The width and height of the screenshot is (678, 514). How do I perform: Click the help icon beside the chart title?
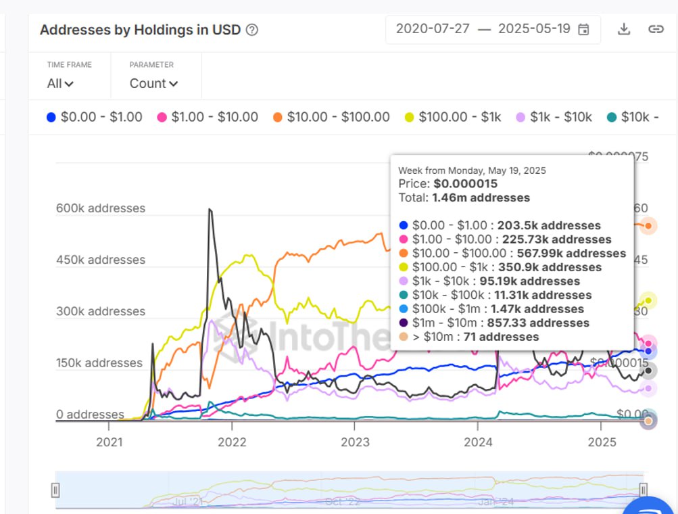click(x=252, y=30)
